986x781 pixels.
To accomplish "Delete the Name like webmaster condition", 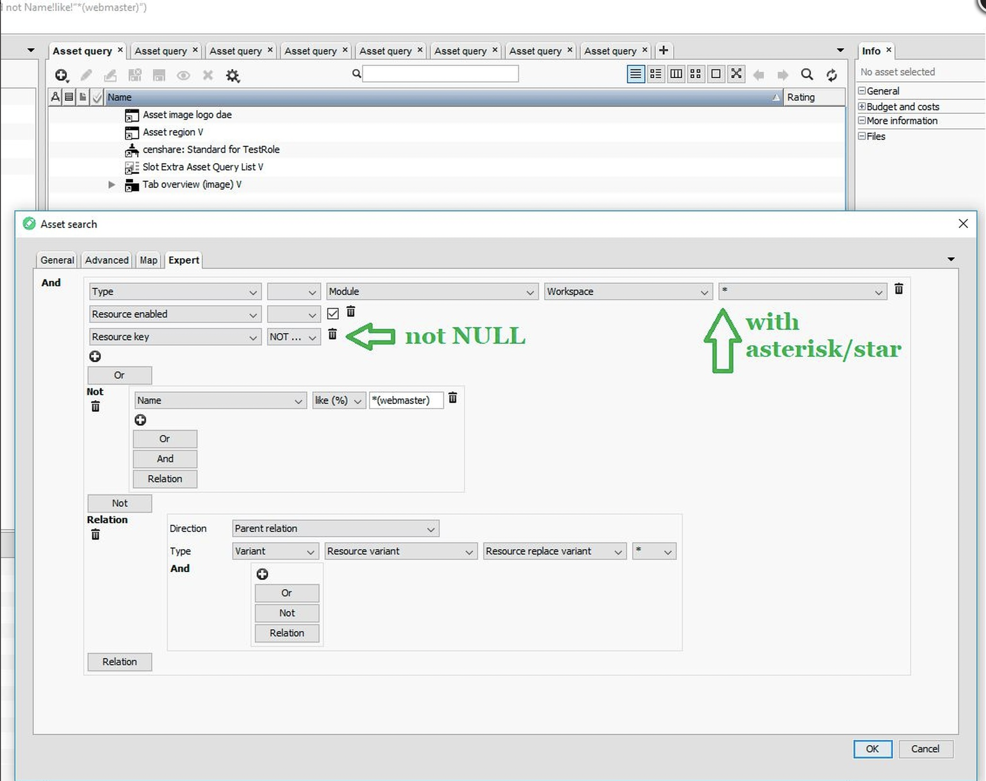I will (452, 398).
